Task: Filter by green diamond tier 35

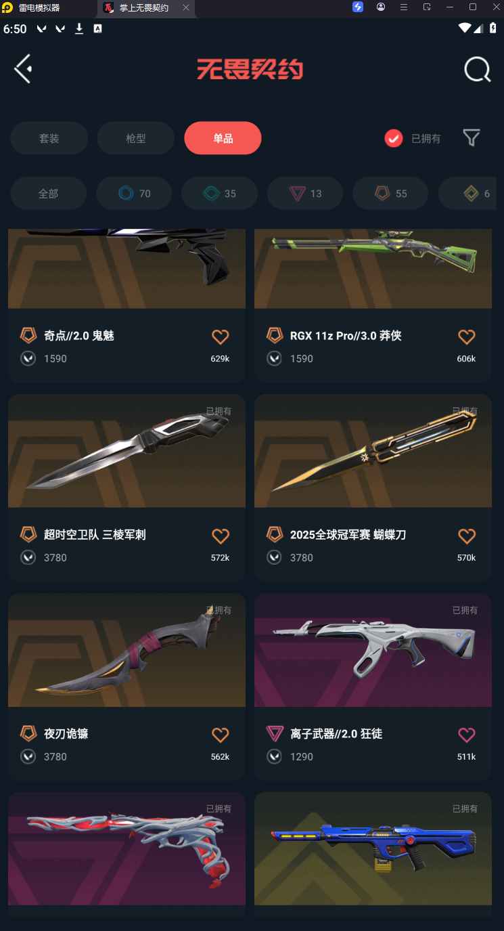Action: [219, 194]
